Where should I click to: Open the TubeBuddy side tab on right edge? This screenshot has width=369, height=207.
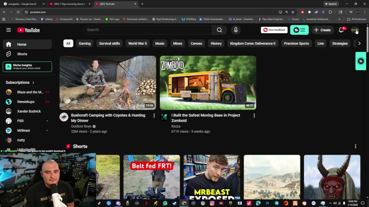pos(361,61)
